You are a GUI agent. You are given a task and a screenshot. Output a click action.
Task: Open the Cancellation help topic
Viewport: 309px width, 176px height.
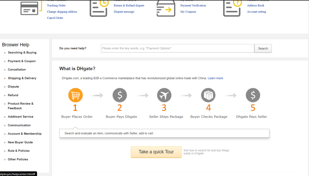[17, 69]
